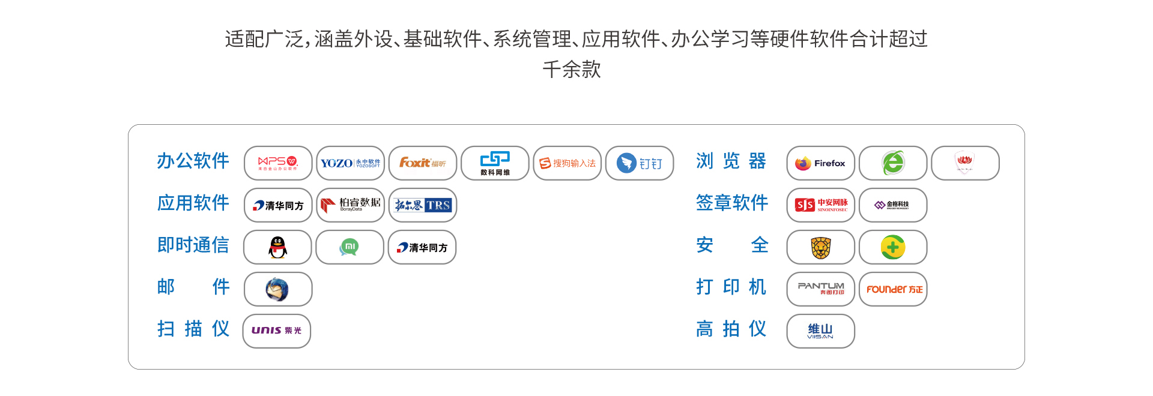This screenshot has height=396, width=1153.
Task: Click the Firefox browser logo
Action: [821, 163]
